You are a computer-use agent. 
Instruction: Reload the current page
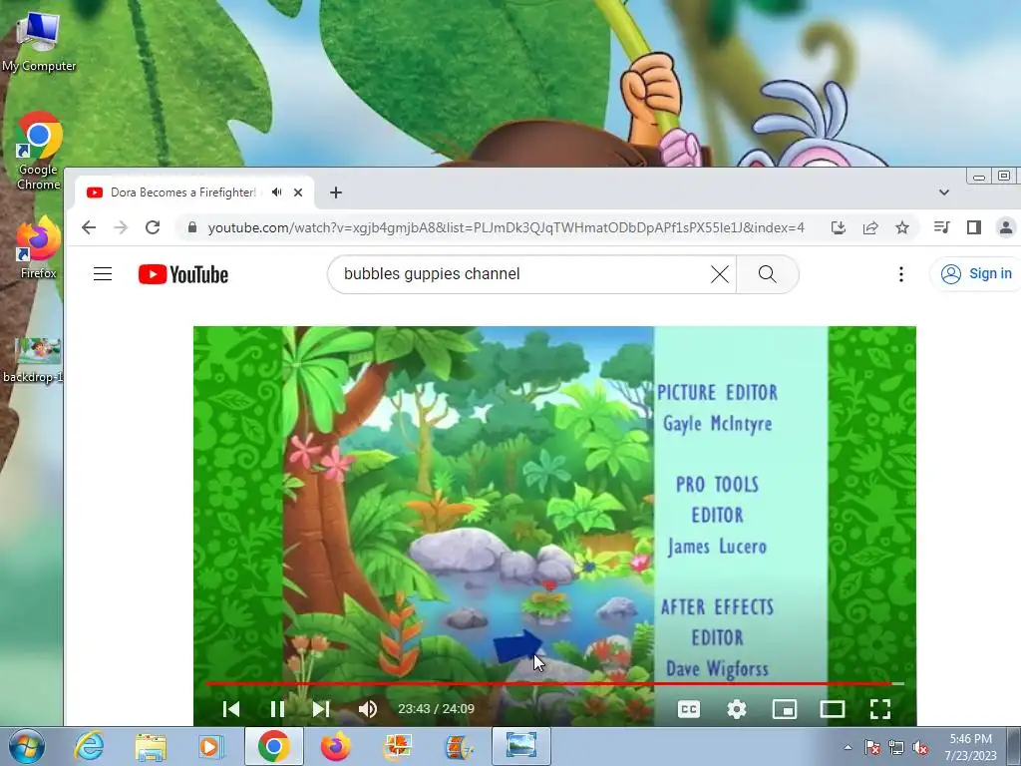point(153,227)
